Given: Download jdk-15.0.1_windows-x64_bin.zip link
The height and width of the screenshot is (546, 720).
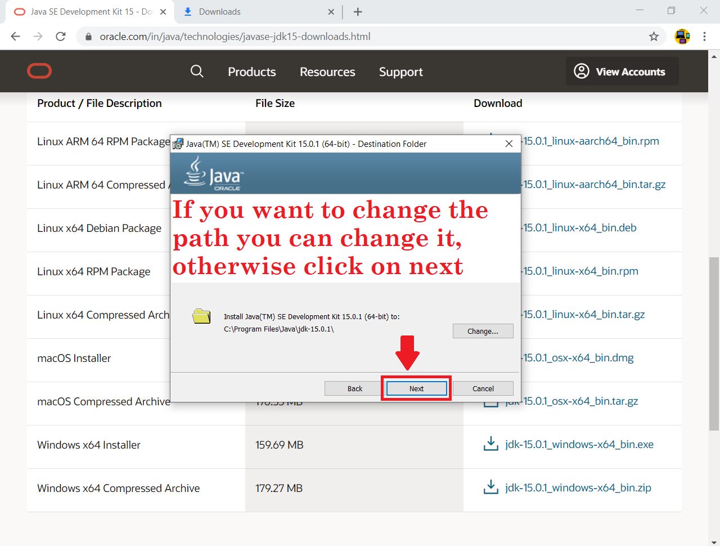Looking at the screenshot, I should point(578,487).
